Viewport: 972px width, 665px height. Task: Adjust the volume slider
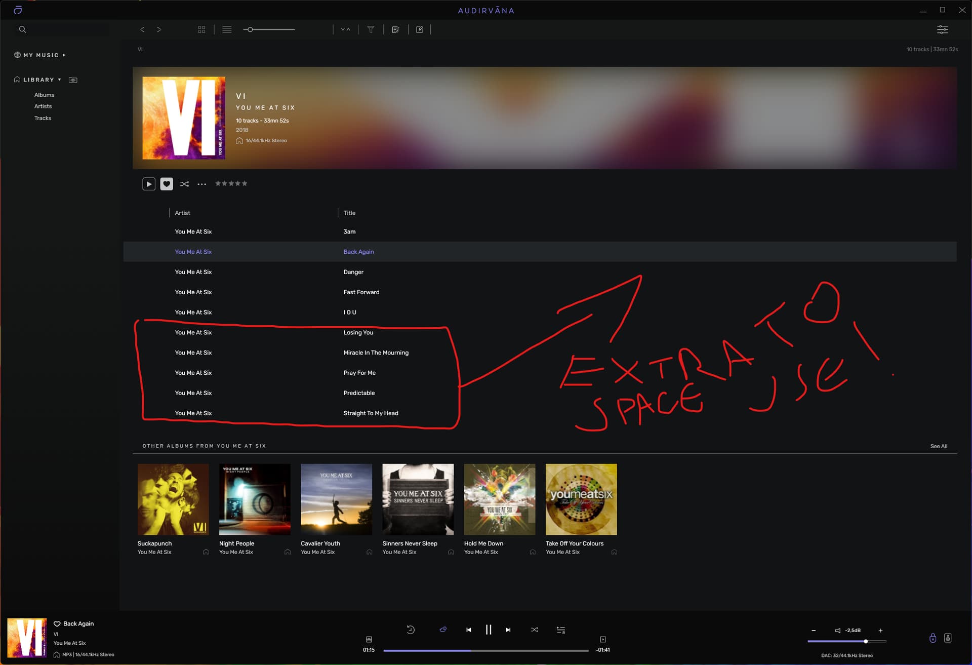[x=847, y=641]
